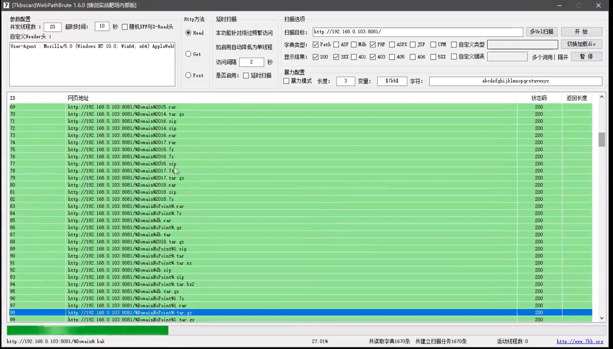Select row 88 %Domain%2018.tar.gz
Screen dimensions: 613x349
(300, 242)
